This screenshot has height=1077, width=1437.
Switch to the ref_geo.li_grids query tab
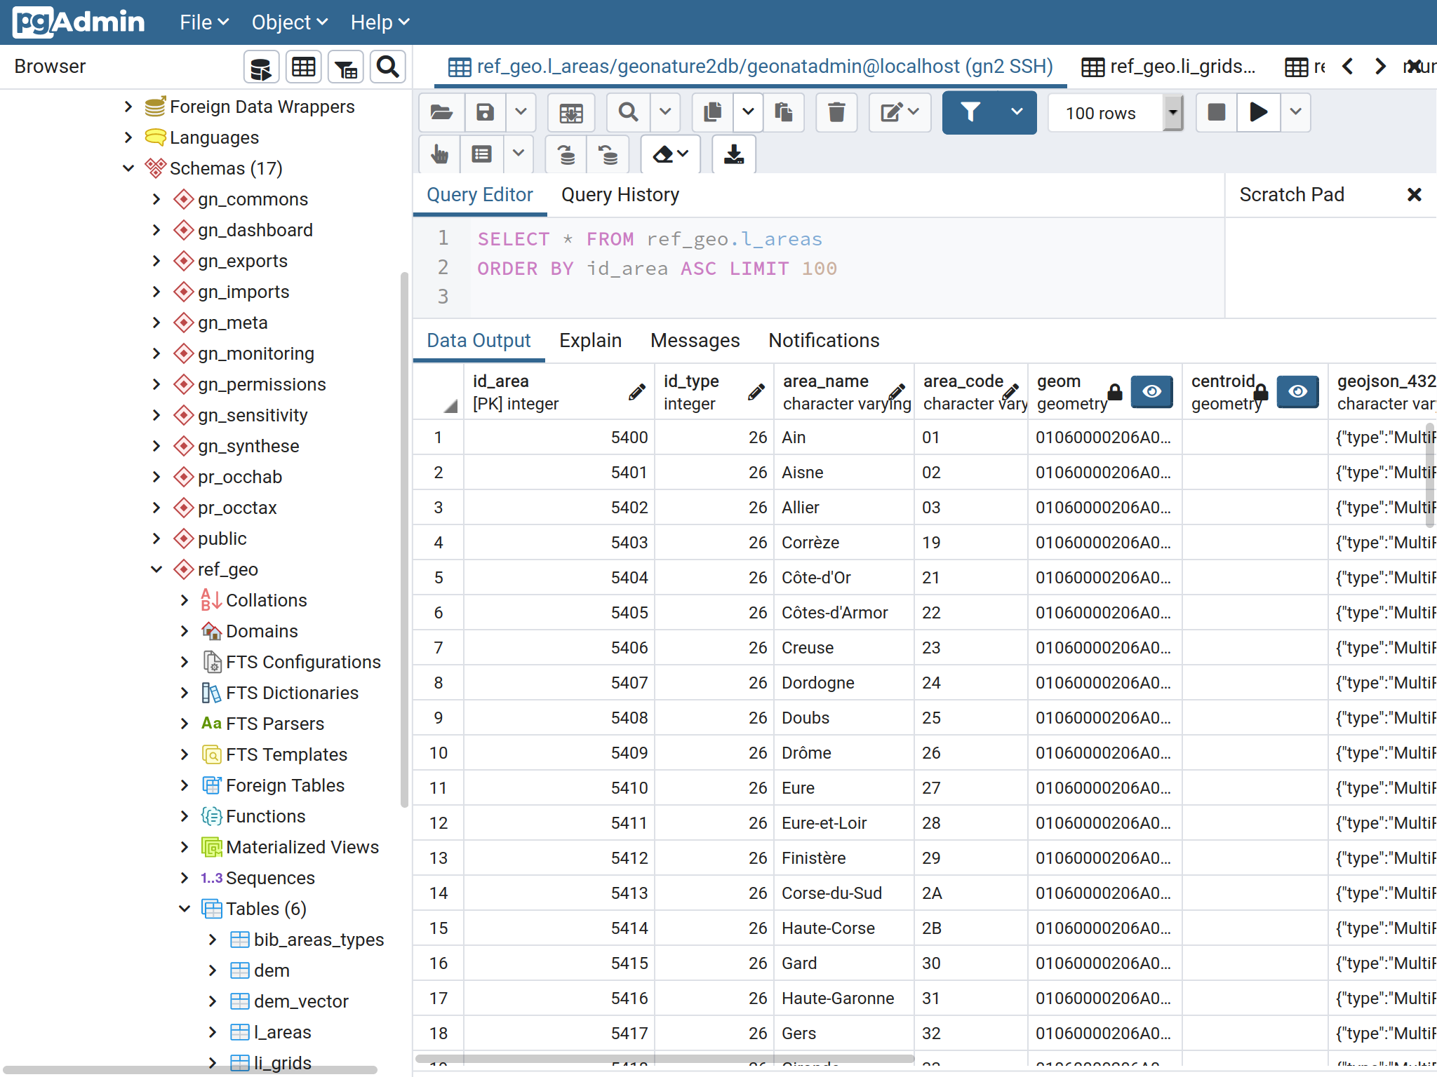pyautogui.click(x=1169, y=67)
